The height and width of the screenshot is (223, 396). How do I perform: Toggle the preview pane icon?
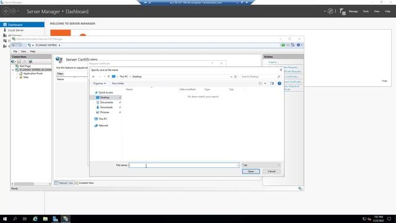pos(272,84)
